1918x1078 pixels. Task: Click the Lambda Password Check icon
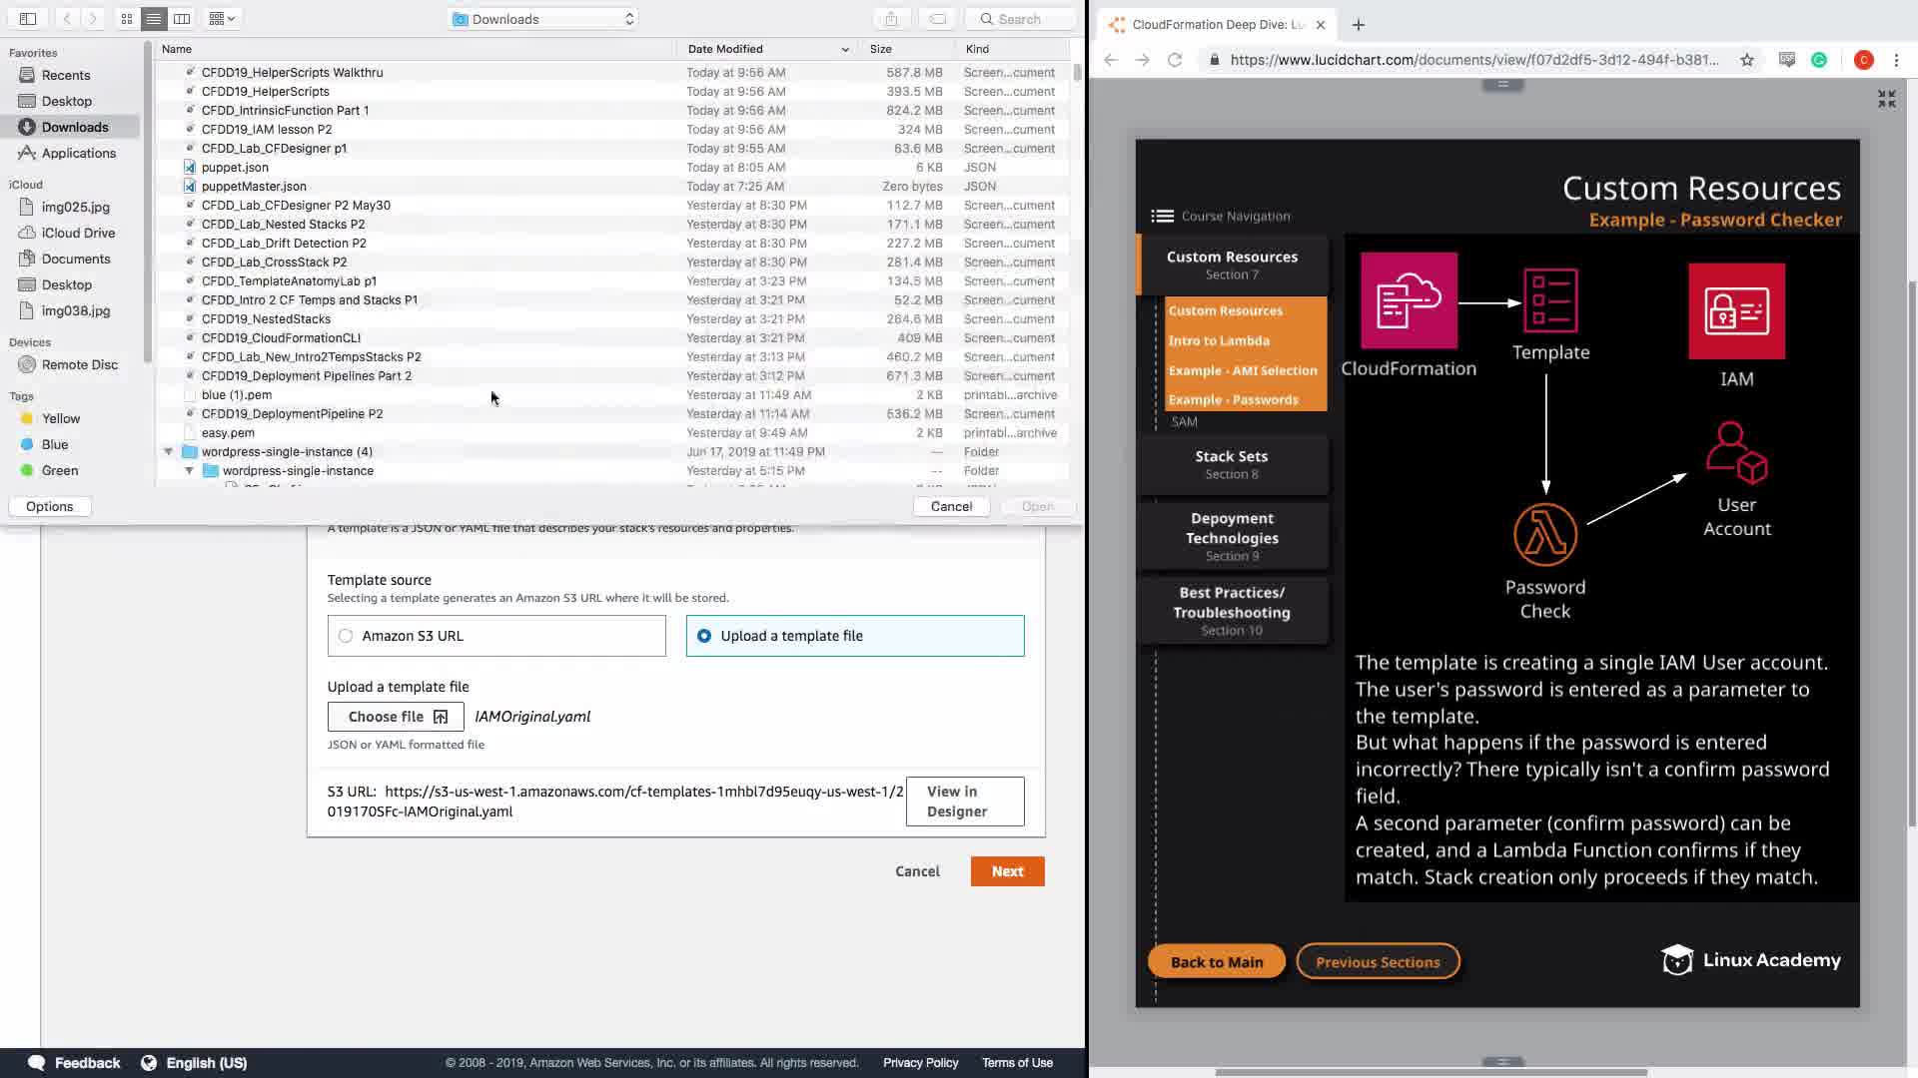1544,534
